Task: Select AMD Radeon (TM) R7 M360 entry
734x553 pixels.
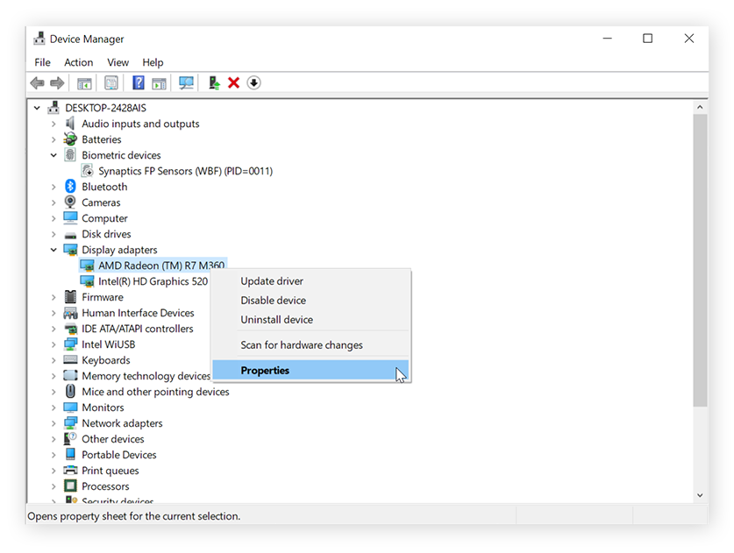Action: click(161, 266)
